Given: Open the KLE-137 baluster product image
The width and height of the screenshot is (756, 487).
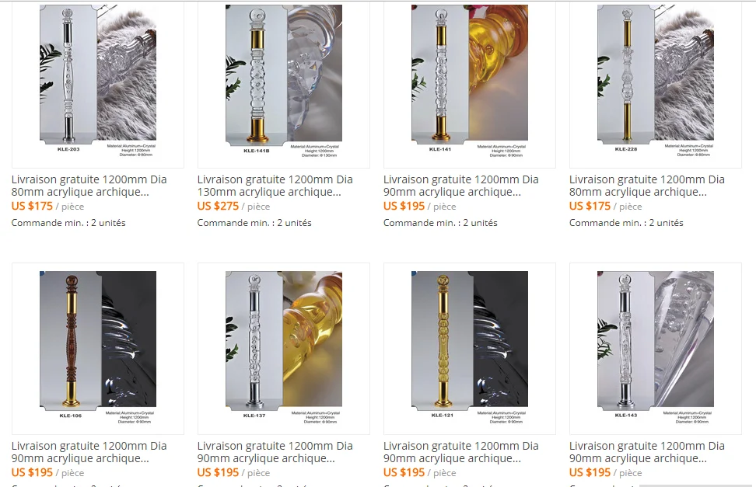Looking at the screenshot, I should [x=283, y=348].
